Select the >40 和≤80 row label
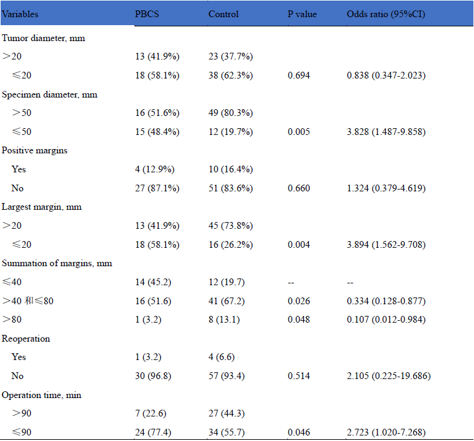Viewport: 474px width, 441px height. pyautogui.click(x=28, y=301)
